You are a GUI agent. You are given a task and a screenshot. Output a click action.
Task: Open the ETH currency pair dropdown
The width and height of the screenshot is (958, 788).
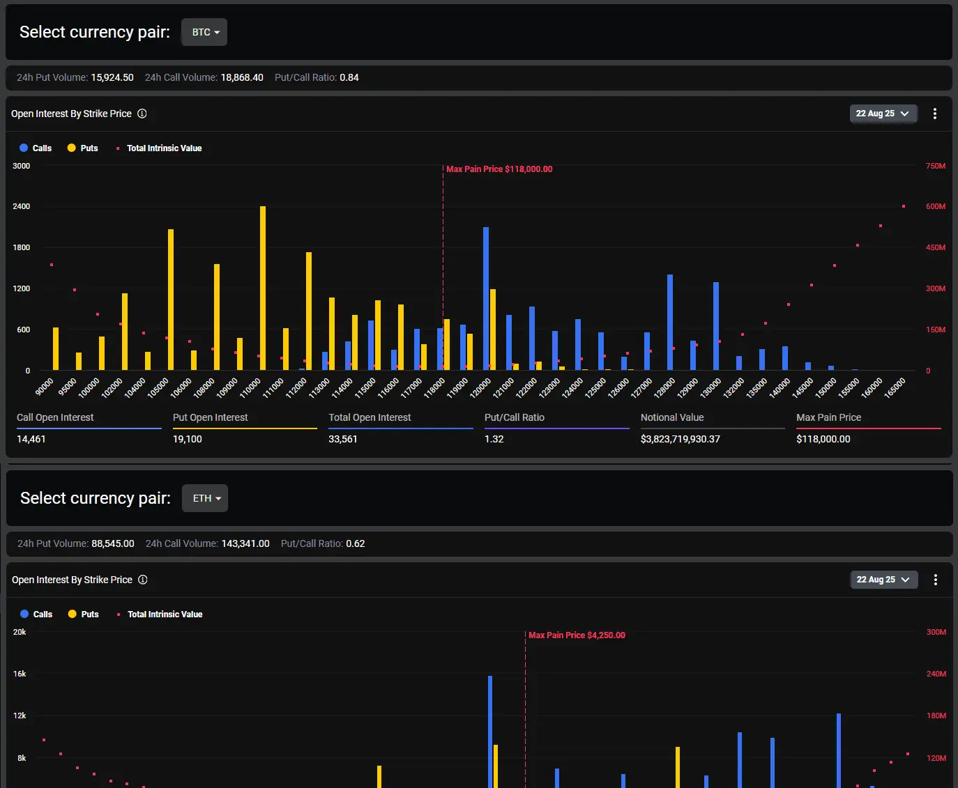coord(205,498)
